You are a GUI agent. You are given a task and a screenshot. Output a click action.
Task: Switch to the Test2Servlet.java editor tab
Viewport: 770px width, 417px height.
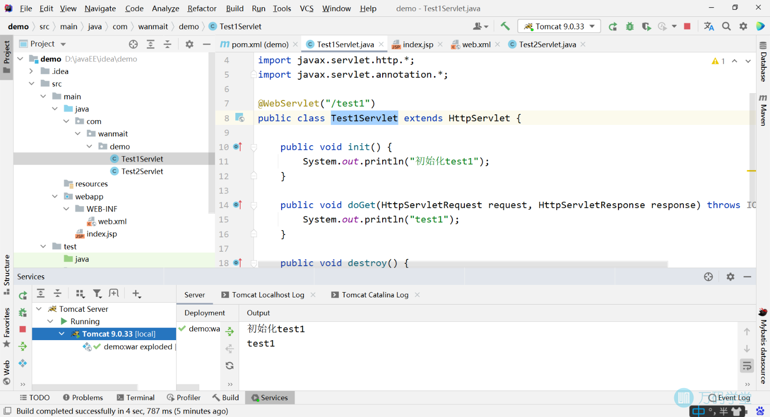[548, 44]
